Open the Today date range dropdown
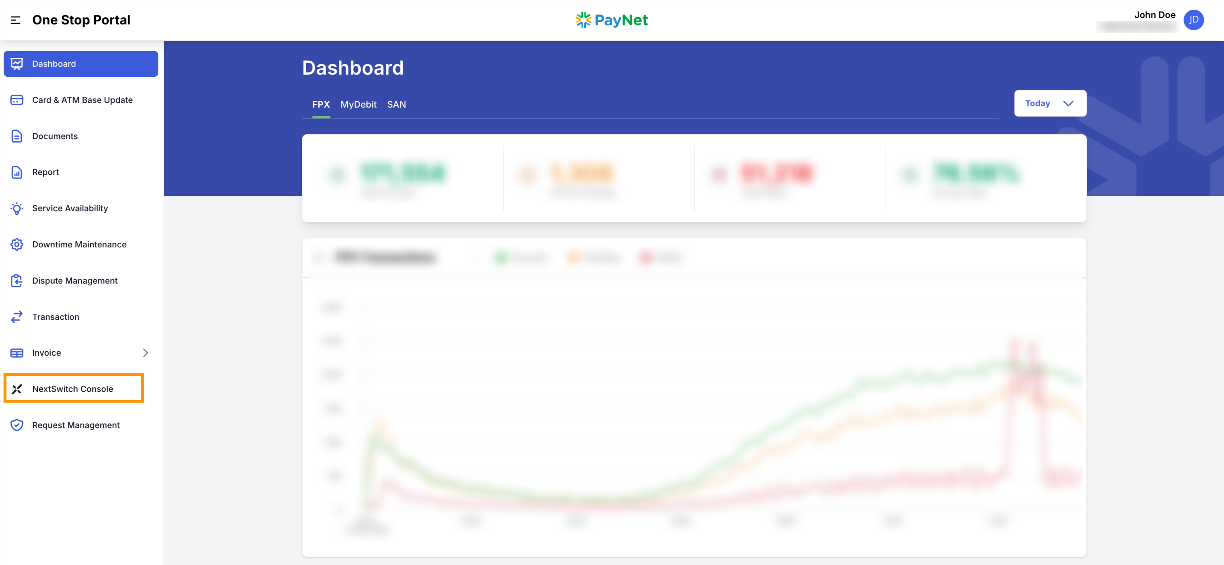Viewport: 1224px width, 565px height. pos(1050,103)
